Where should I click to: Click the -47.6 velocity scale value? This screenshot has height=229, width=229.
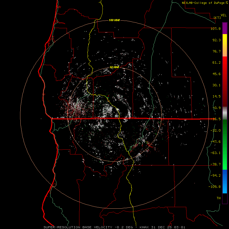(x=216, y=142)
